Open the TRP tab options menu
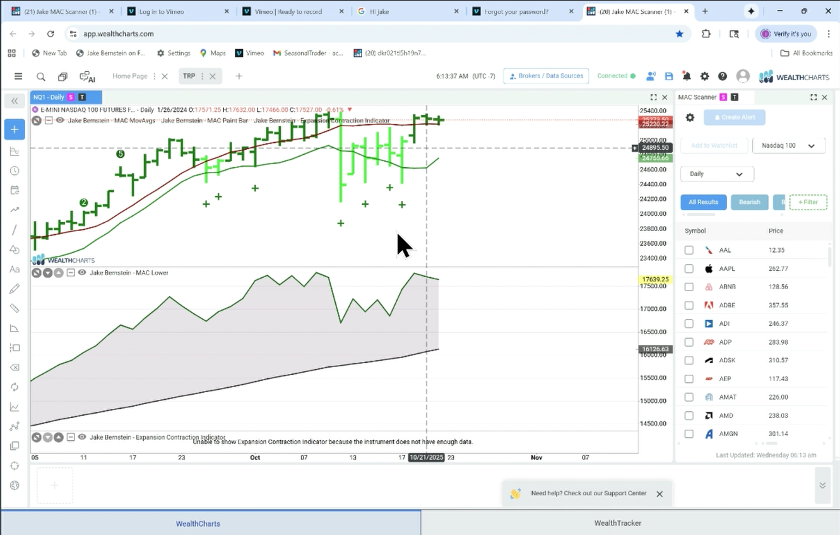Screen dimensions: 840x535 pos(203,76)
